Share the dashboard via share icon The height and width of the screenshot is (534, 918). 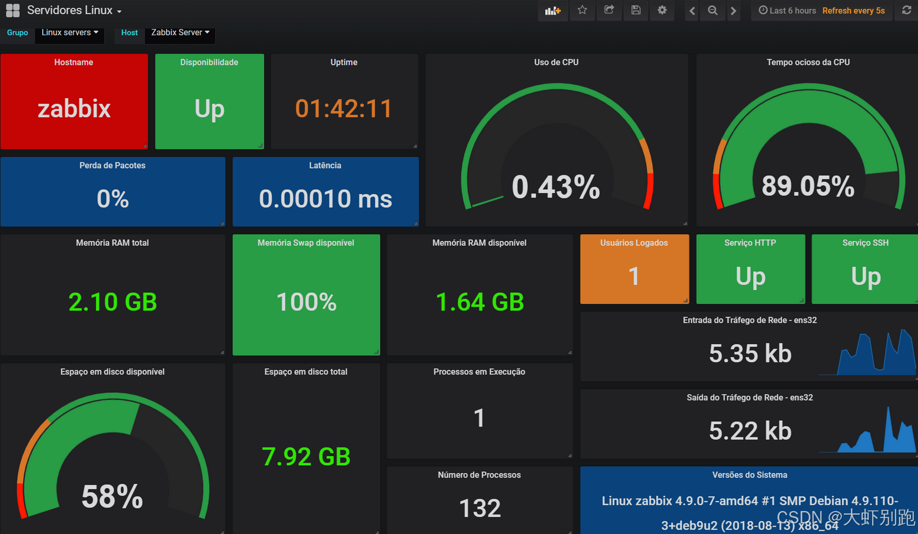point(609,10)
